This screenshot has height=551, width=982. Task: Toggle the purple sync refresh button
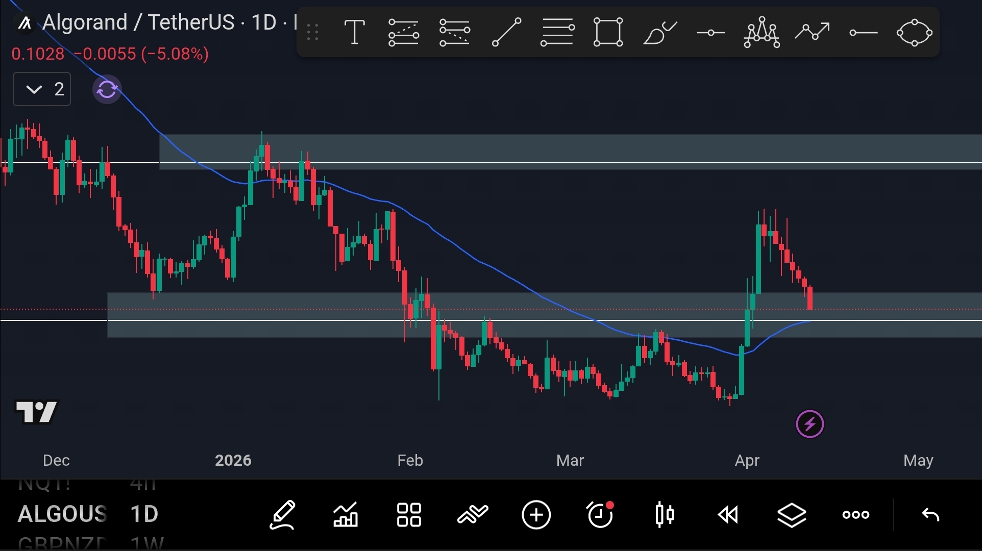click(107, 90)
